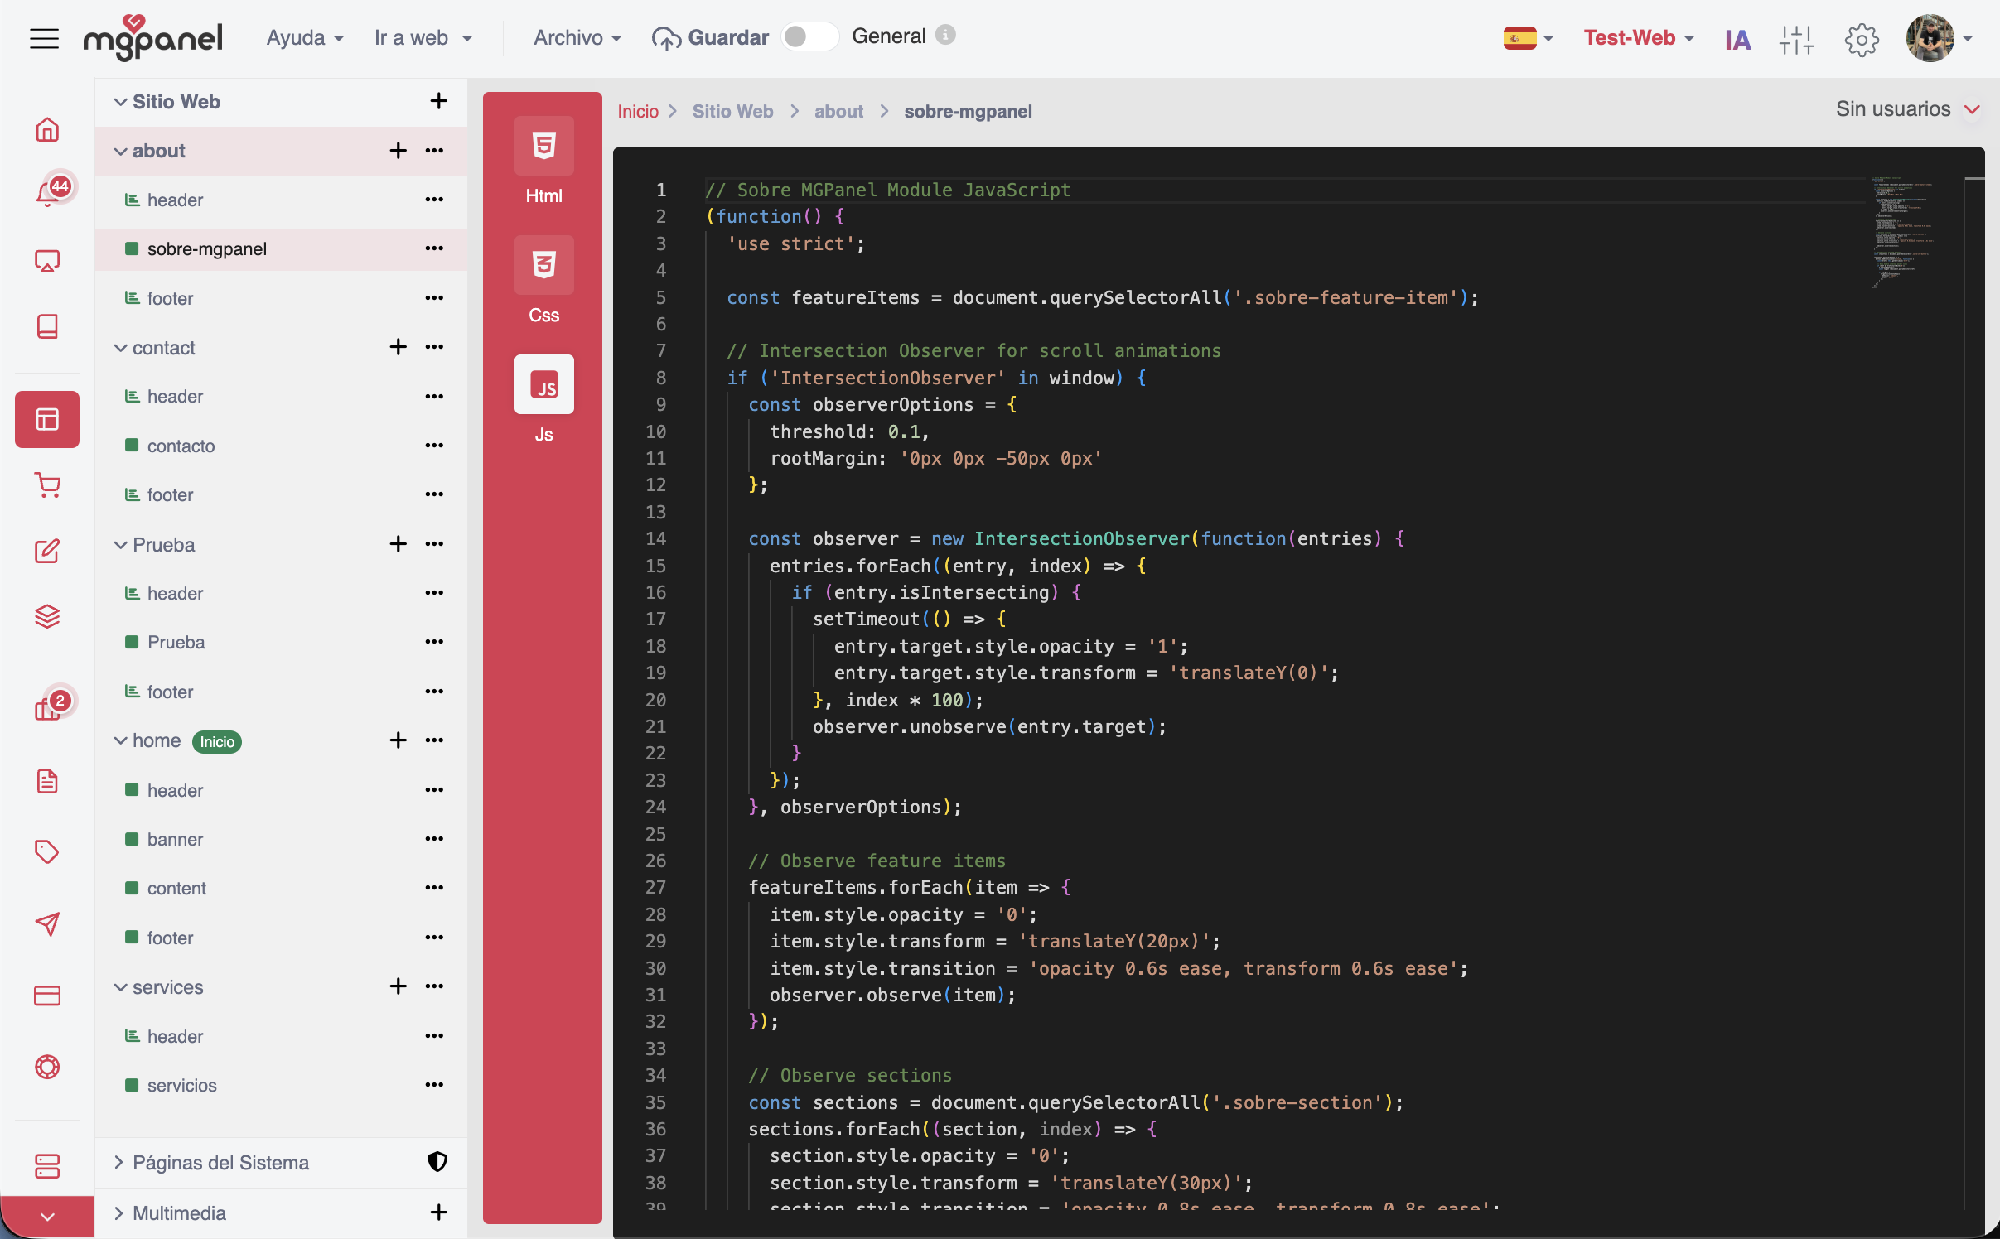Open the Archivo menu
This screenshot has height=1239, width=2000.
pos(577,38)
